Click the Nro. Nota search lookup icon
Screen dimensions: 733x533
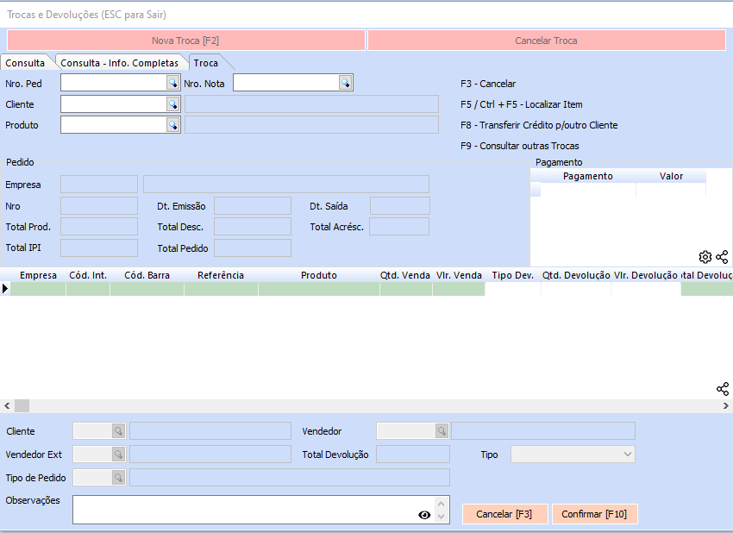[345, 83]
